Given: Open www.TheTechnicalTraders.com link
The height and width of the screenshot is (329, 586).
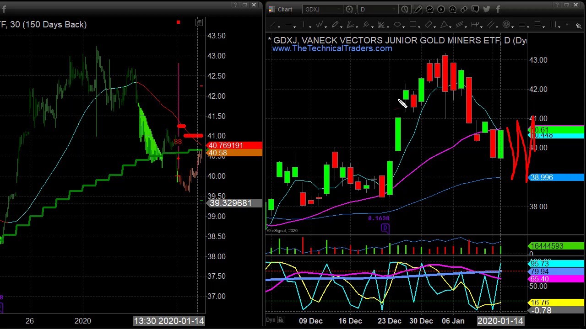Looking at the screenshot, I should [332, 48].
